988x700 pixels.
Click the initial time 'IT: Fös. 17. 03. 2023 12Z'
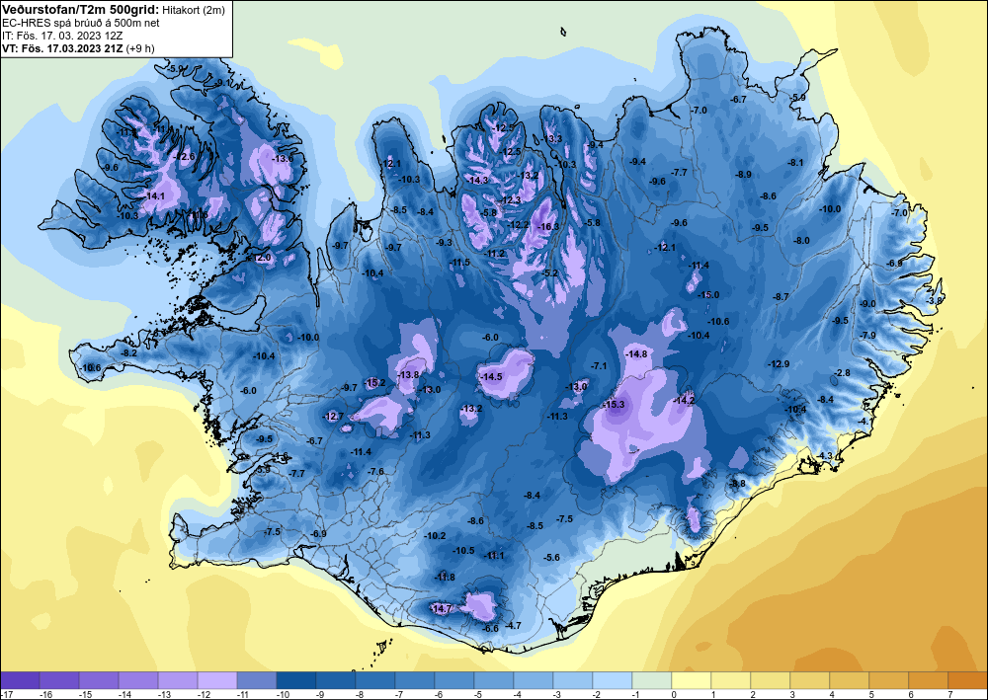[x=62, y=36]
